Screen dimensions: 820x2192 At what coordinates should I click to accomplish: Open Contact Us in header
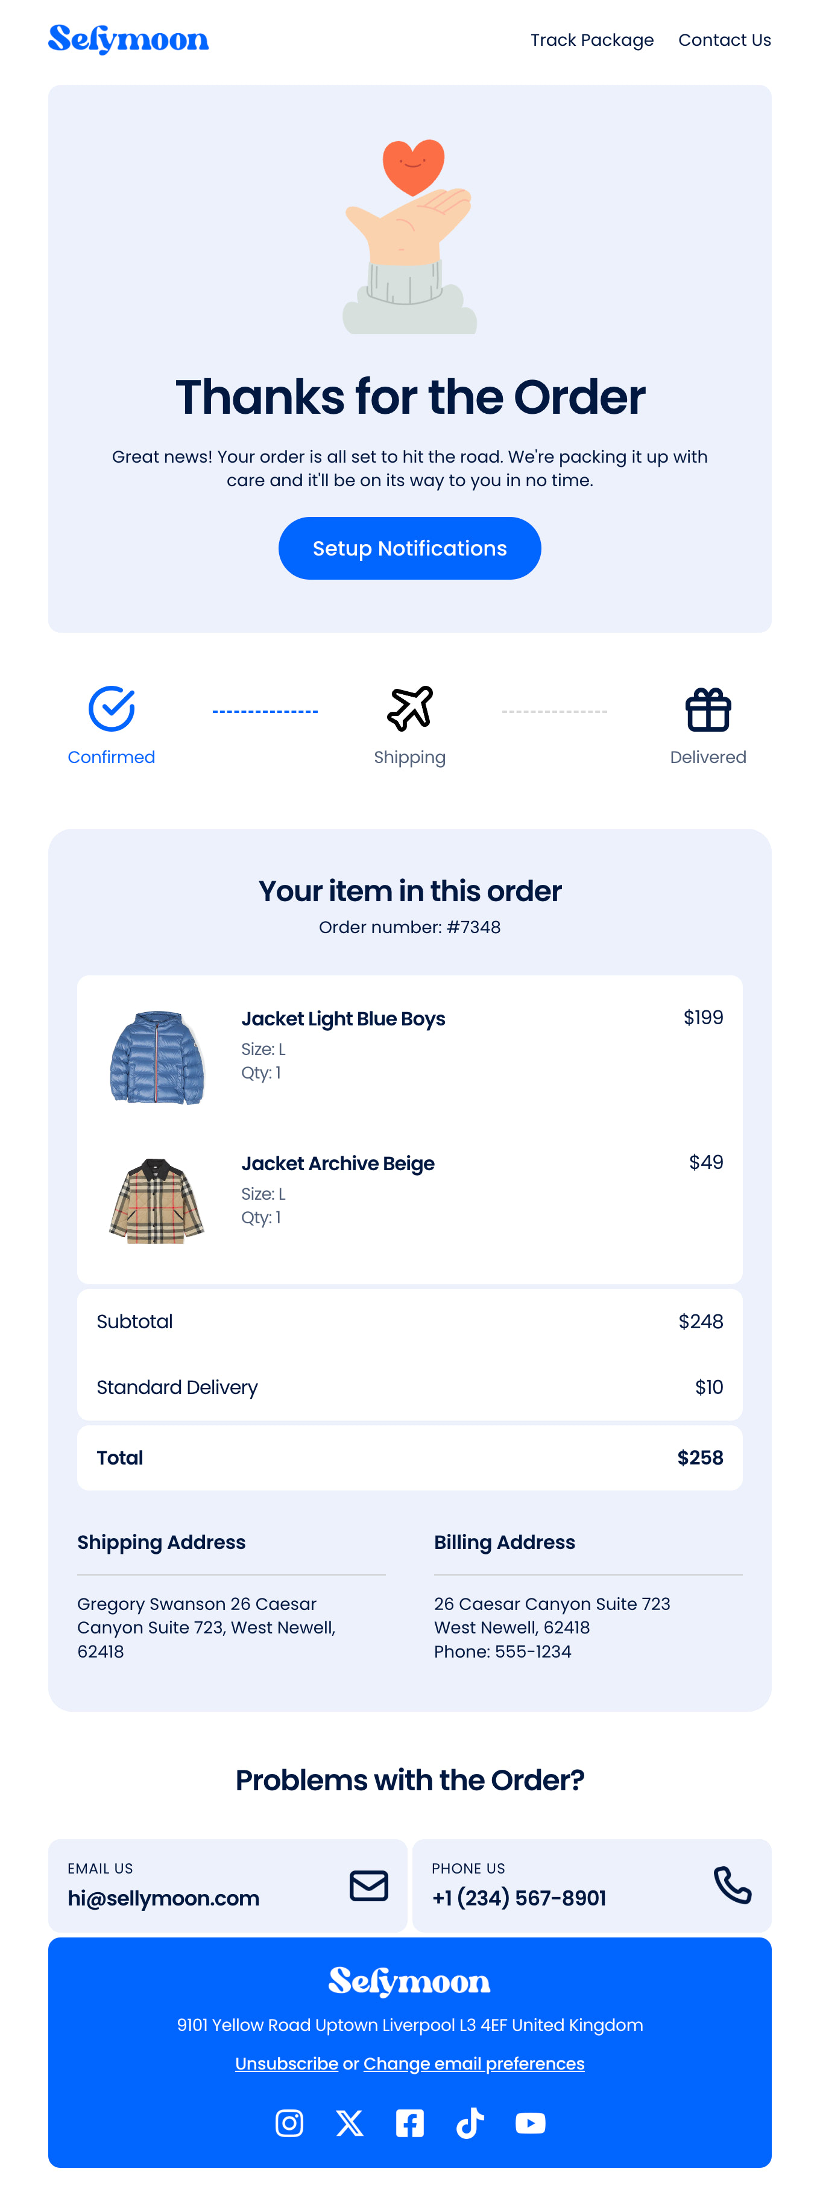(x=725, y=40)
